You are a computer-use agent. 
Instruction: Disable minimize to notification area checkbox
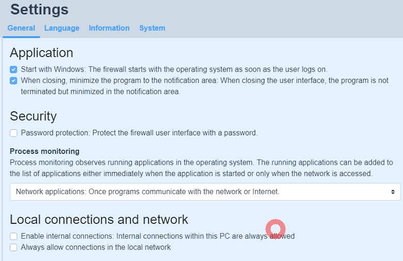pyautogui.click(x=13, y=81)
